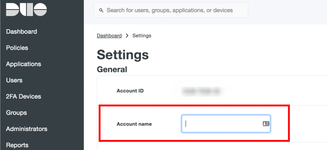327x150 pixels.
Task: Click the Duo logo
Action: coord(26,10)
